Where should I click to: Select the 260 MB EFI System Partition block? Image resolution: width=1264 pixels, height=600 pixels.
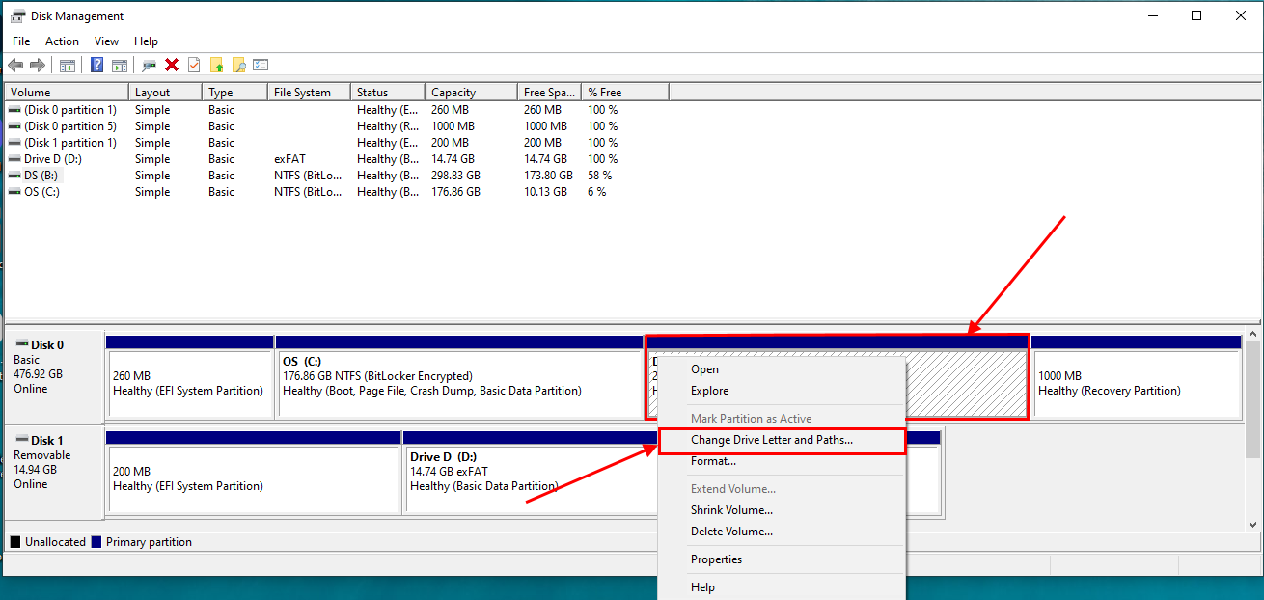(189, 377)
